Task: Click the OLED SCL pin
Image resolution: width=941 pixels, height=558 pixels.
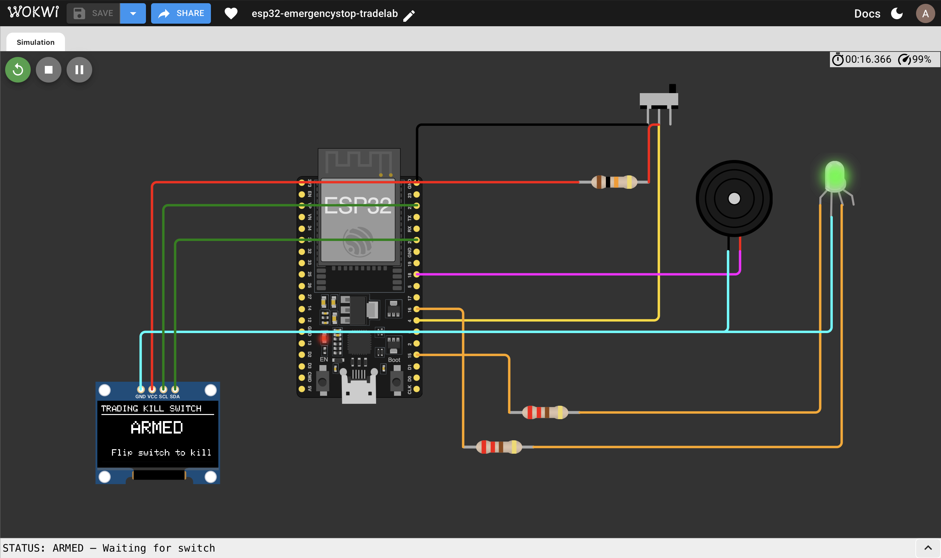Action: [x=163, y=389]
